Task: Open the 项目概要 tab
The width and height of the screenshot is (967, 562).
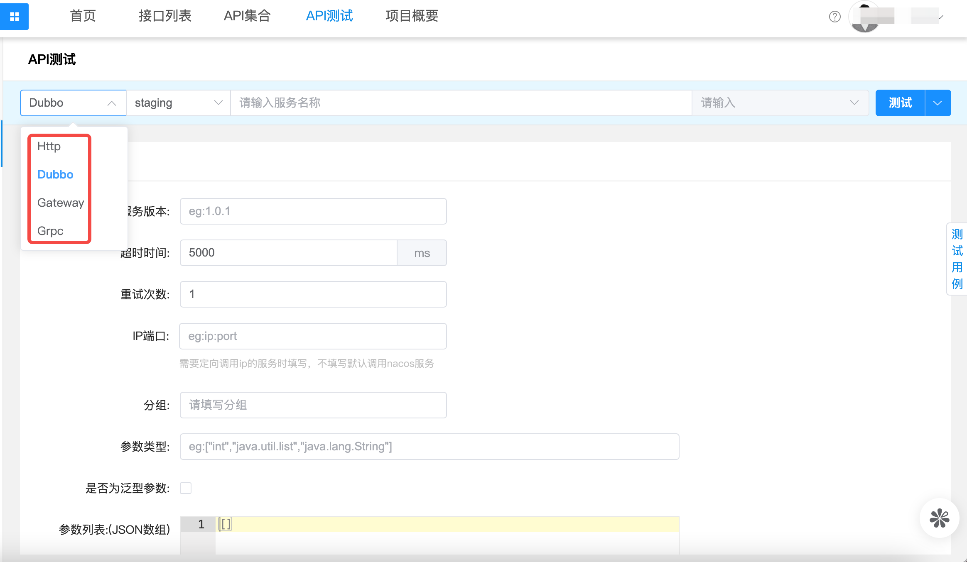Action: coord(412,16)
